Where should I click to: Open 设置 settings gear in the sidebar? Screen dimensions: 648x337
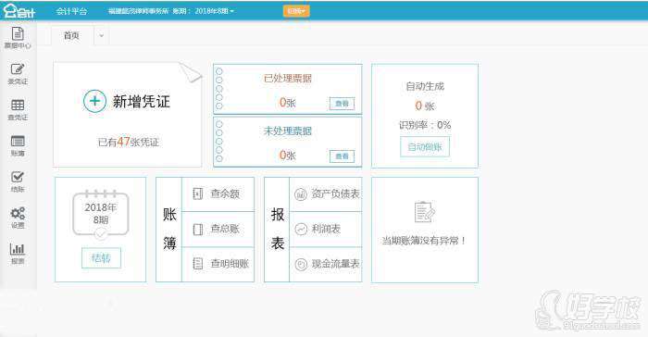click(x=18, y=218)
